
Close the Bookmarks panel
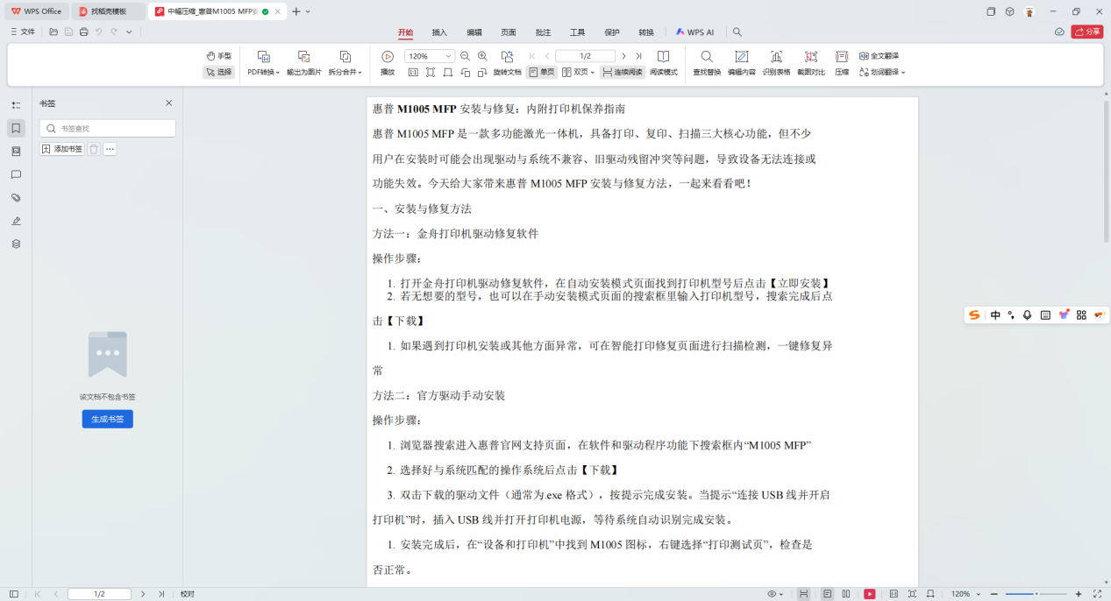[169, 103]
